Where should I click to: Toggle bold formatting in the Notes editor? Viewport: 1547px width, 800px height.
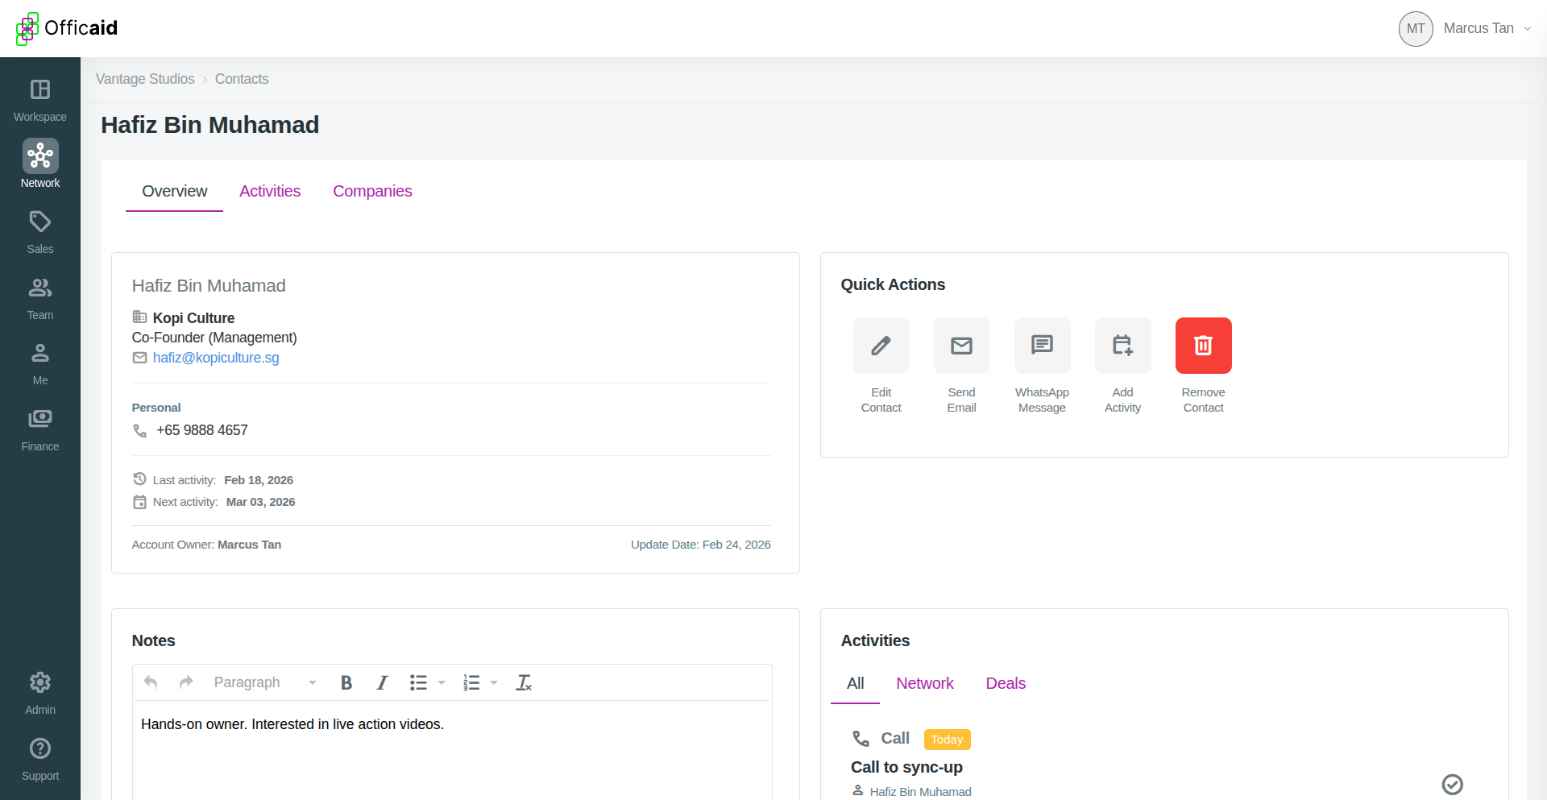[346, 682]
